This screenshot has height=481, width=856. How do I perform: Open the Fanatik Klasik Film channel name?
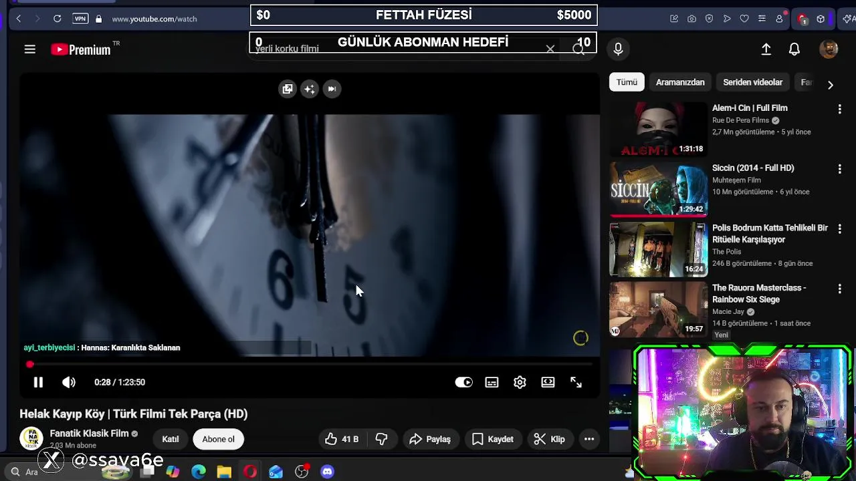89,434
